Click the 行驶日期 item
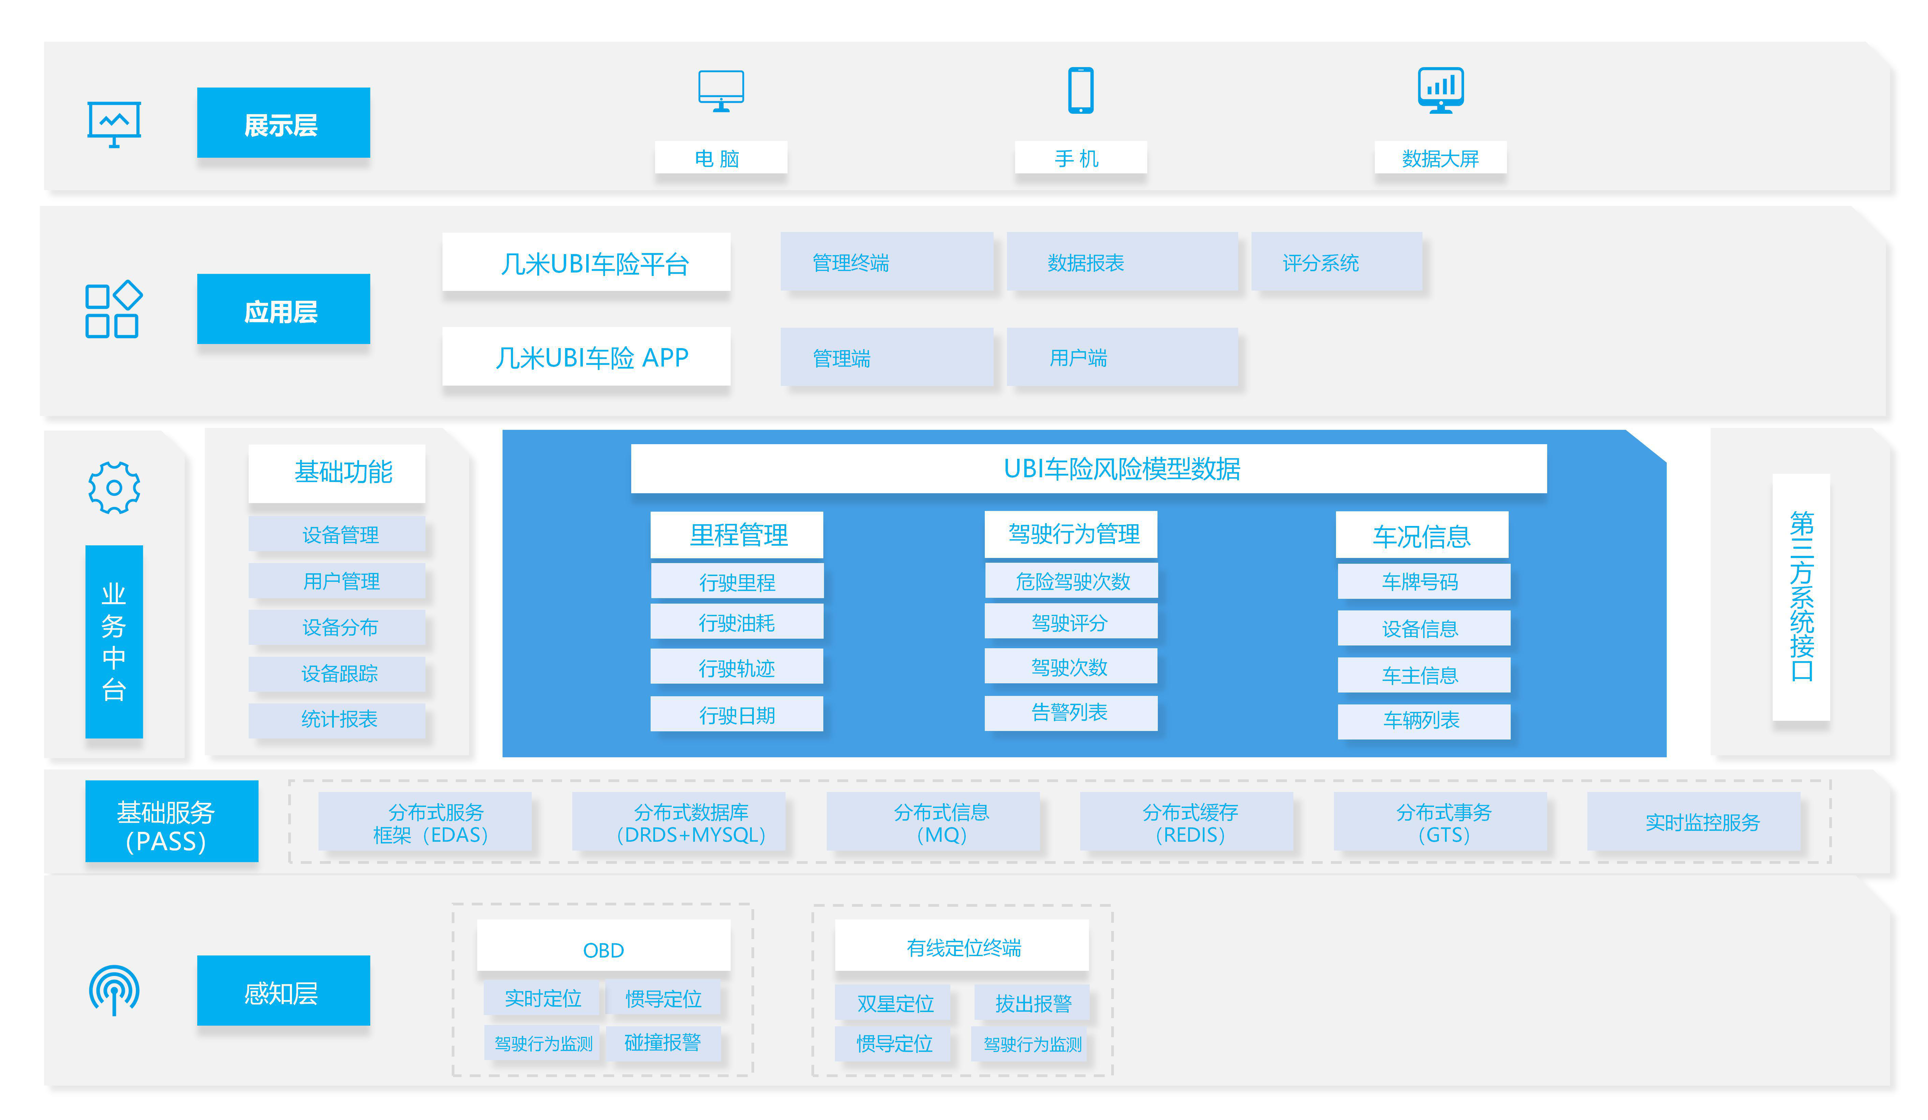 pyautogui.click(x=737, y=714)
